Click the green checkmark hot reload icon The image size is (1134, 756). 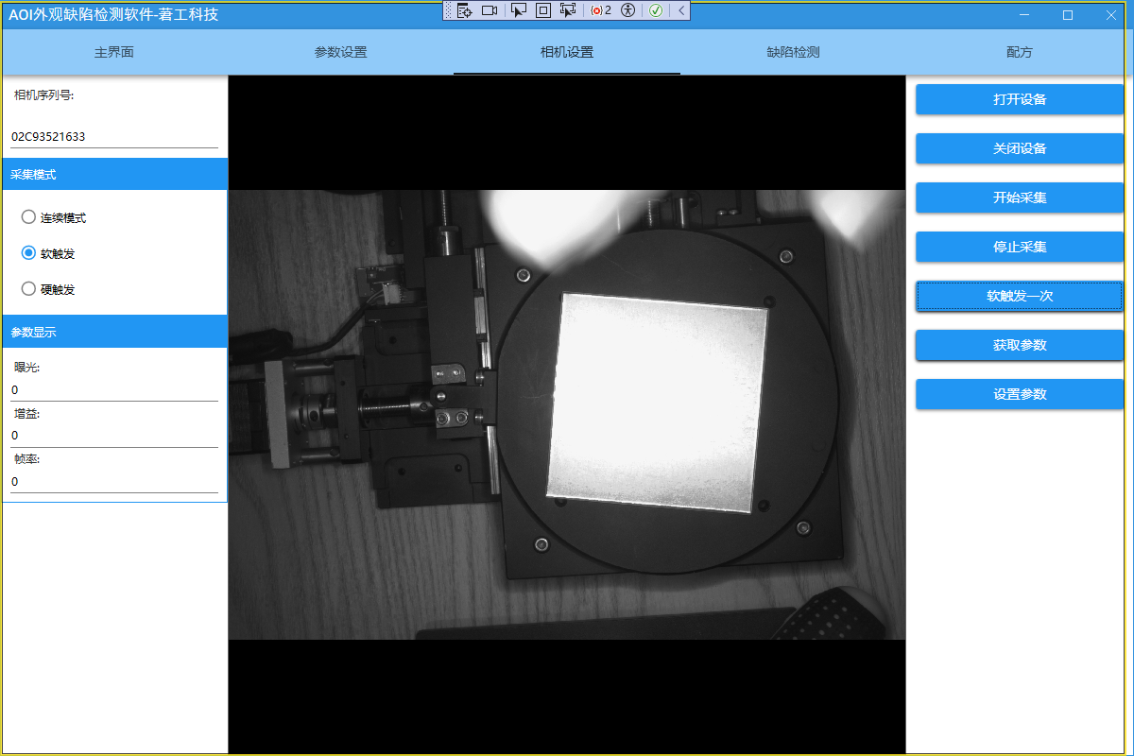point(656,10)
